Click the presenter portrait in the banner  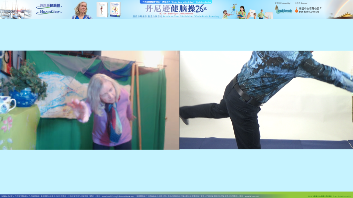pyautogui.click(x=82, y=10)
